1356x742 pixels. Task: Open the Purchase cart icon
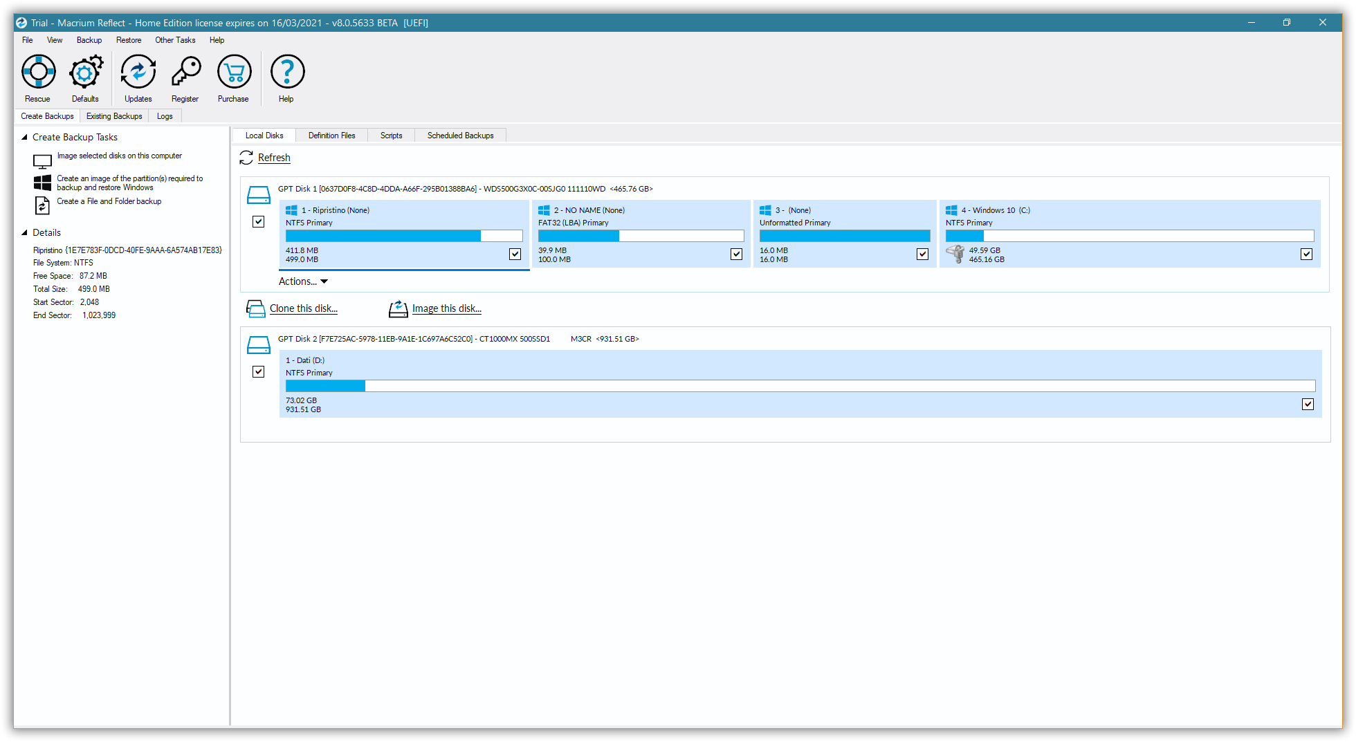point(234,72)
